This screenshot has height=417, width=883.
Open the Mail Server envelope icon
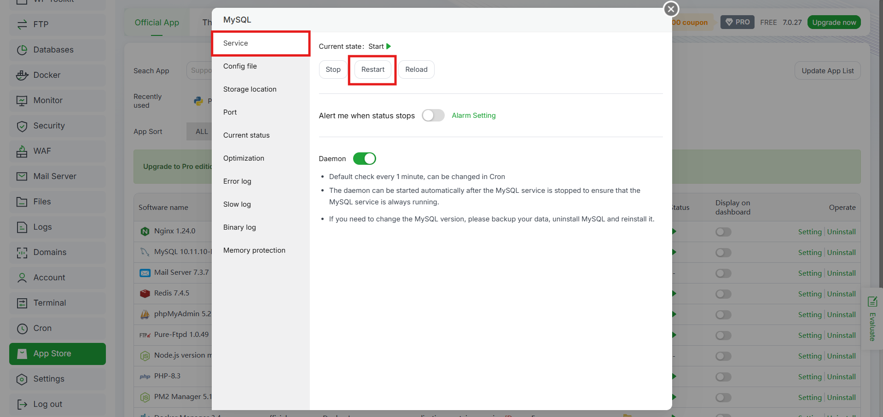[x=22, y=176]
